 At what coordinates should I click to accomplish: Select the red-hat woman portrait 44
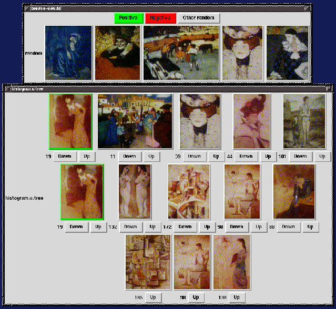(x=252, y=121)
